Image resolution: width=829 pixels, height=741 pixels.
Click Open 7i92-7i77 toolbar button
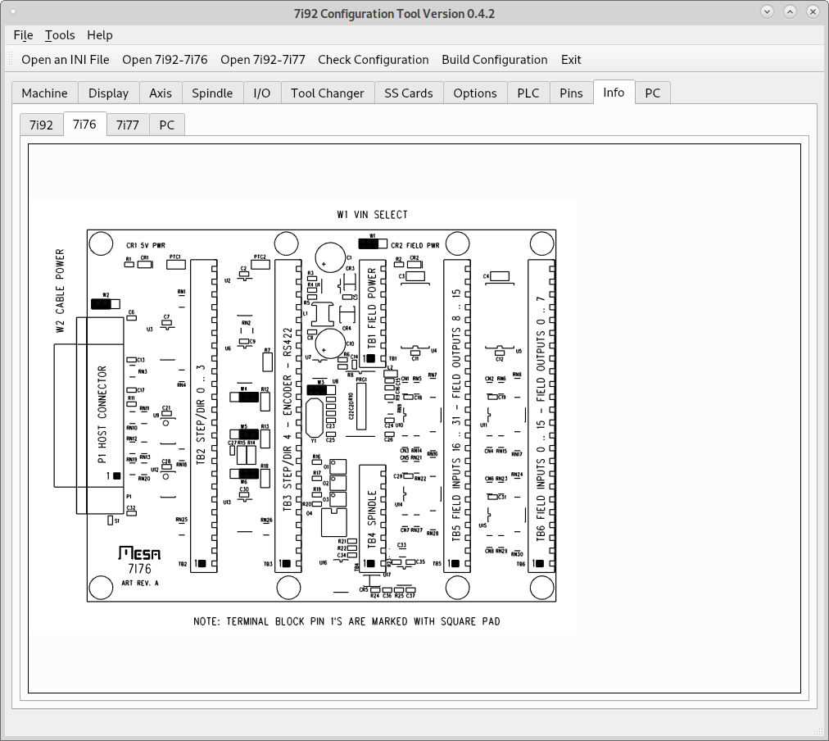tap(263, 60)
